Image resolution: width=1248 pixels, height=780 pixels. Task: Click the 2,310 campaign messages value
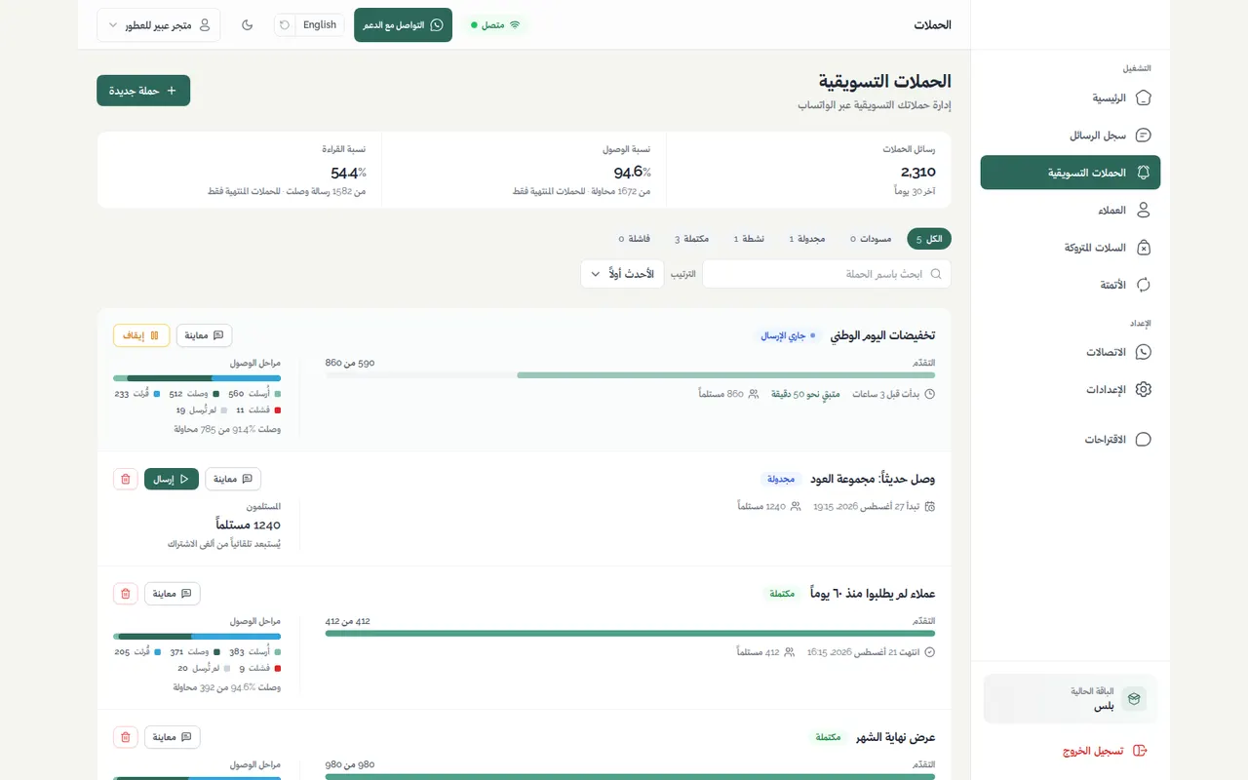918,173
